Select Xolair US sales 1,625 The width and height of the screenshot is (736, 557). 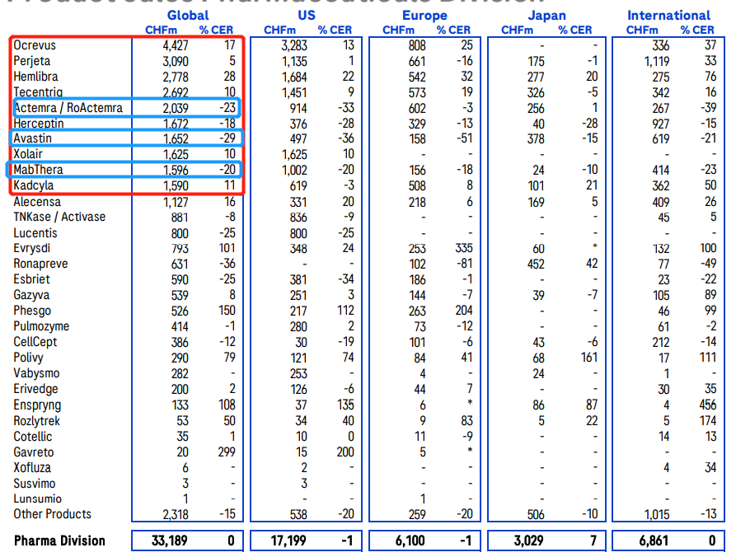294,154
